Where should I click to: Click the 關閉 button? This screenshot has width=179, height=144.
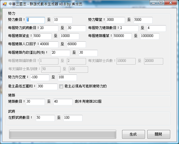(158, 134)
